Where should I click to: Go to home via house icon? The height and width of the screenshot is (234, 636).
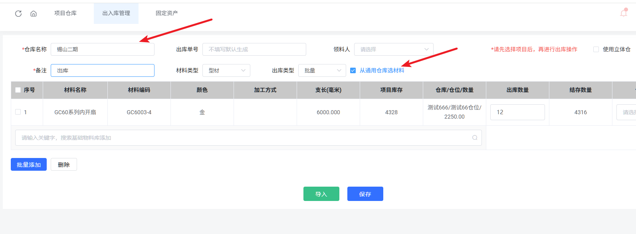34,14
